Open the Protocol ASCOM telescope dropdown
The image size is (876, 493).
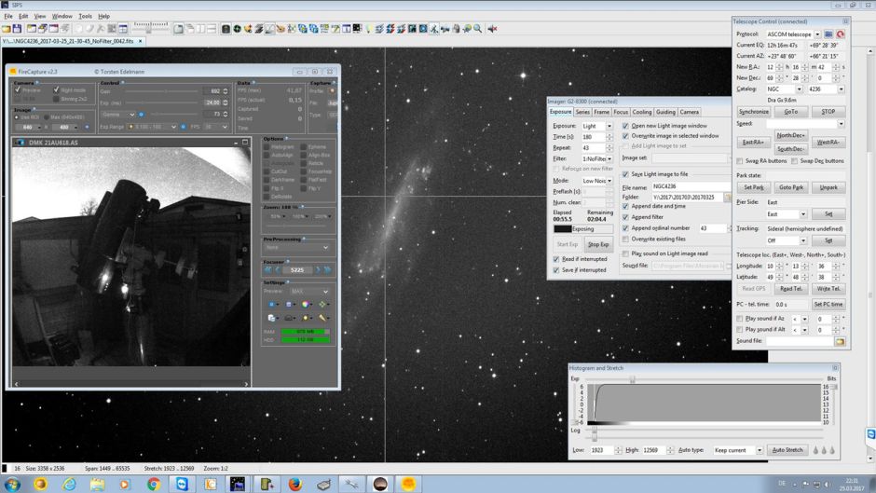pyautogui.click(x=817, y=34)
